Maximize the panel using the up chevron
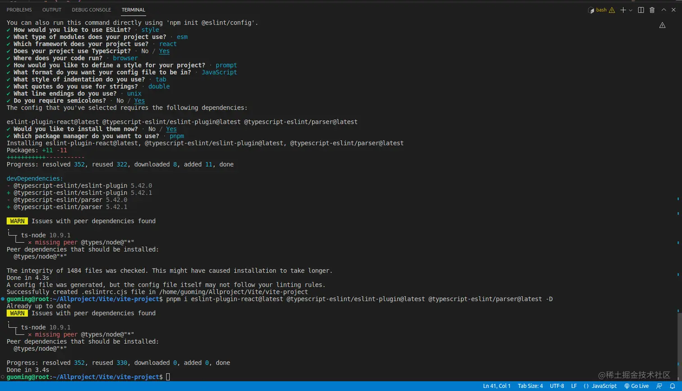Screen dimensions: 682x391 (664, 10)
